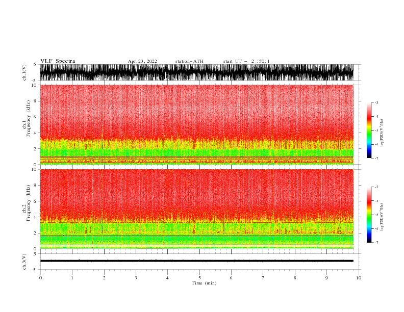Click time axis tick label "5"
The height and width of the screenshot is (312, 404).
point(199,278)
